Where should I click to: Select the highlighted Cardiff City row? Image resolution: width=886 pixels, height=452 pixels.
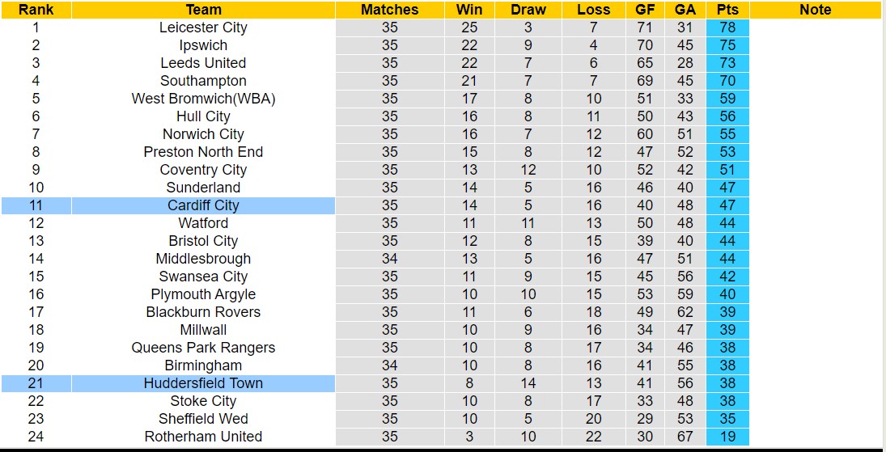pos(203,205)
